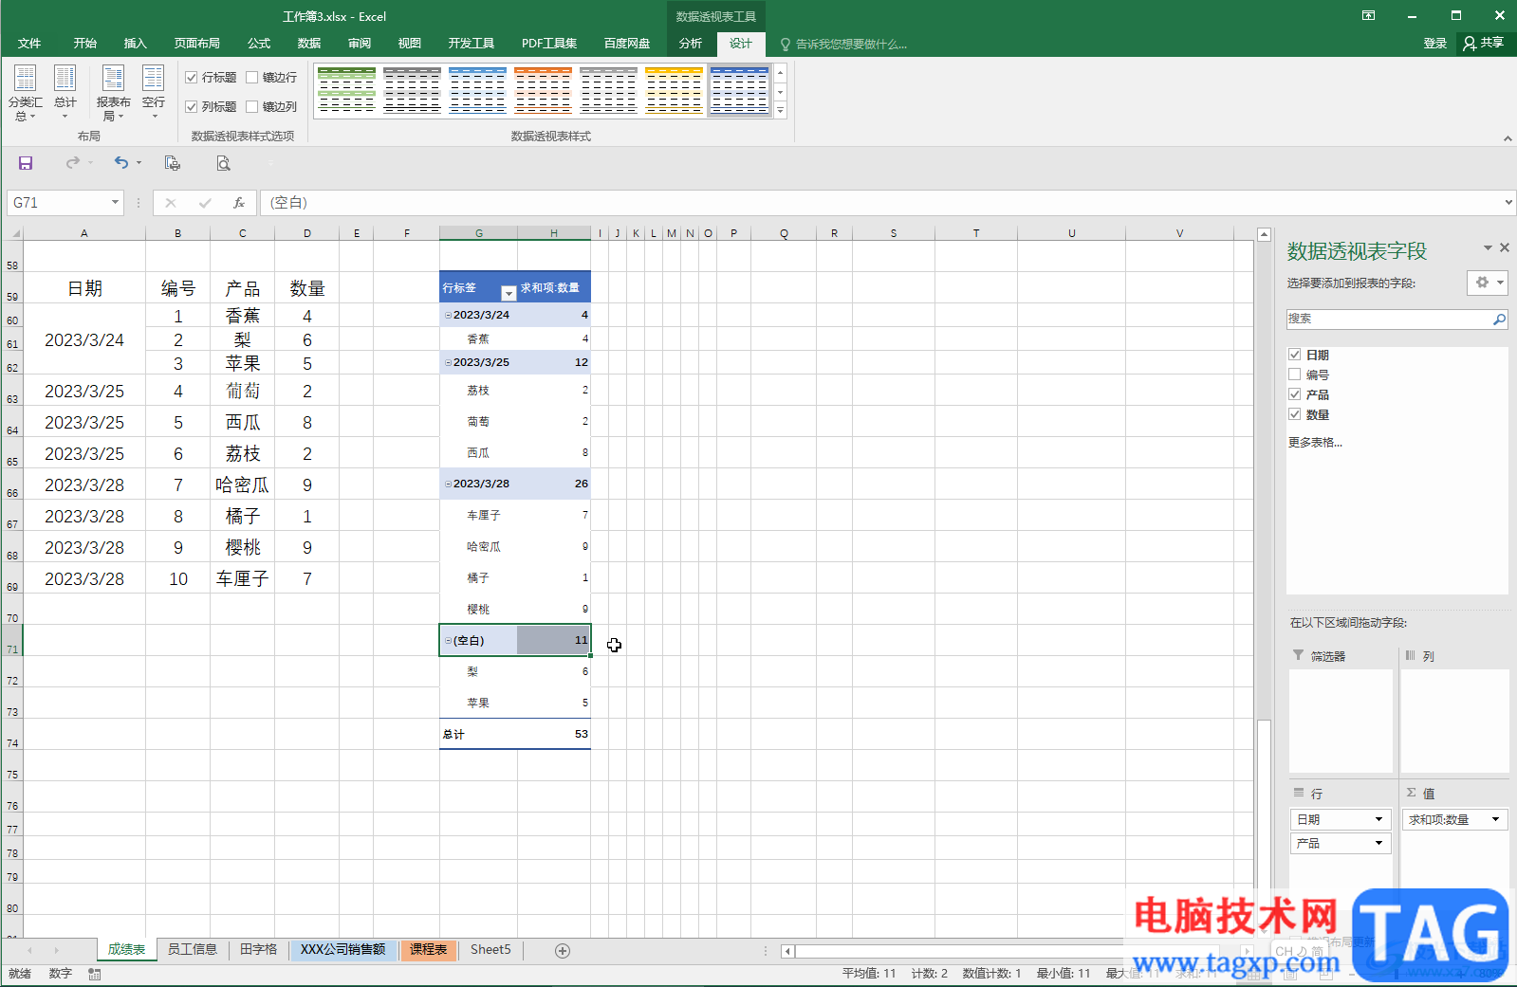Close the PivotTable fields pane

1504,247
